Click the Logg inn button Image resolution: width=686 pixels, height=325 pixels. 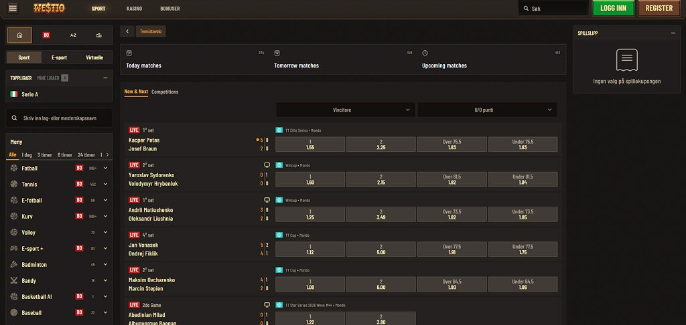(613, 8)
